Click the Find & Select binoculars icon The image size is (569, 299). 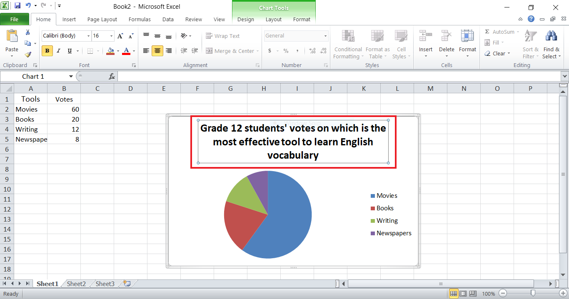[551, 35]
